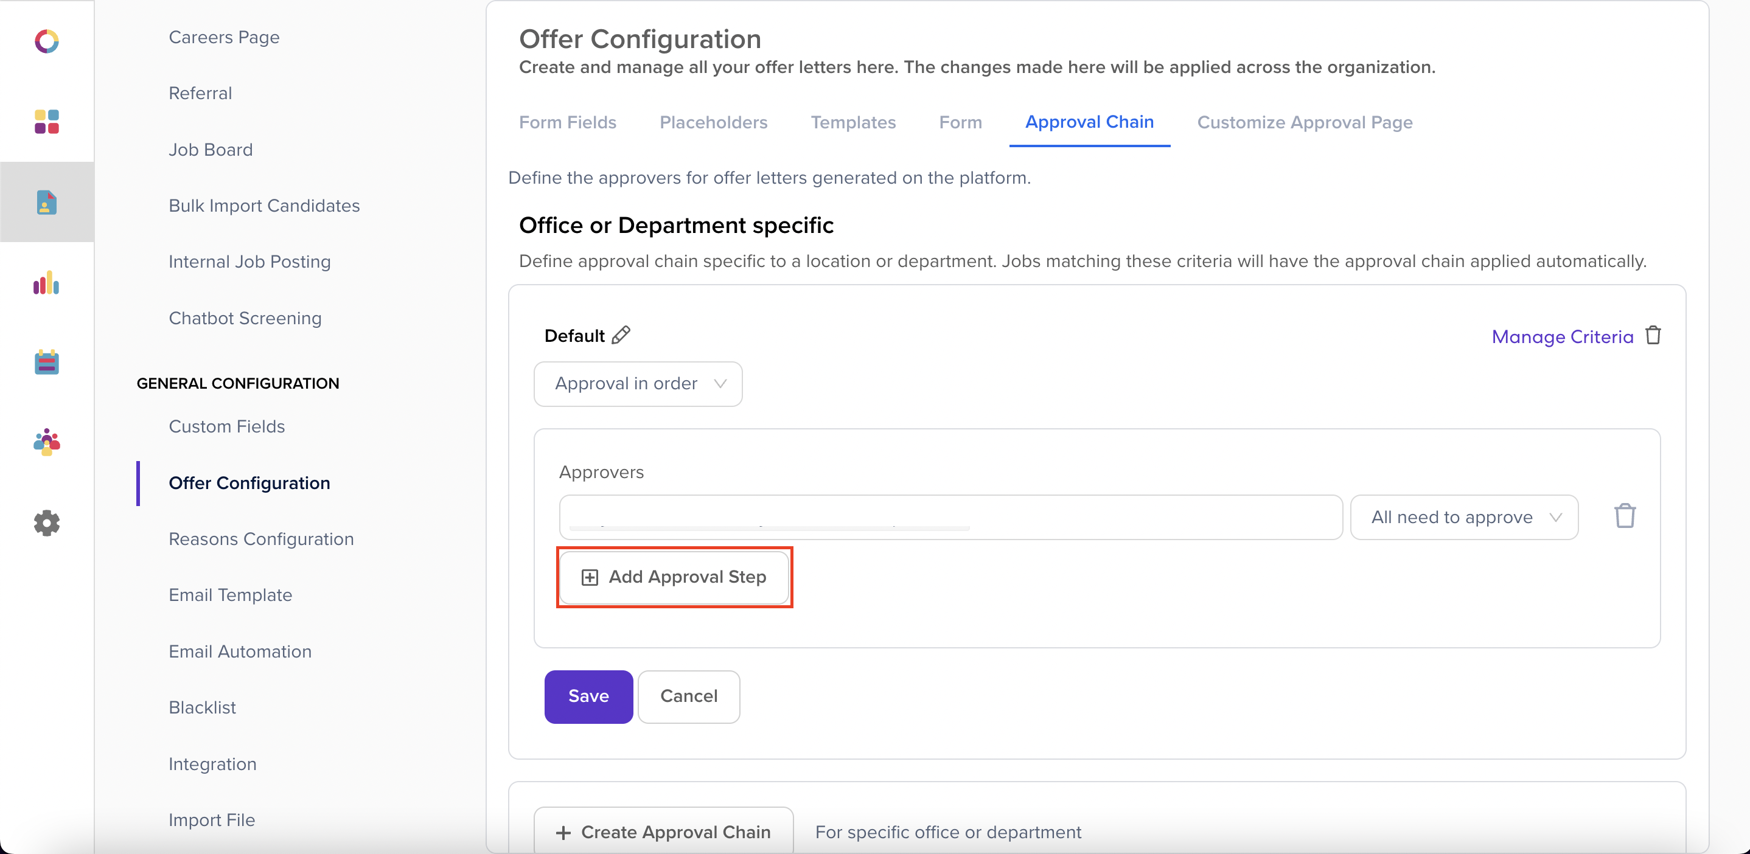Open the bar chart analytics icon
The width and height of the screenshot is (1750, 854).
[x=47, y=282]
